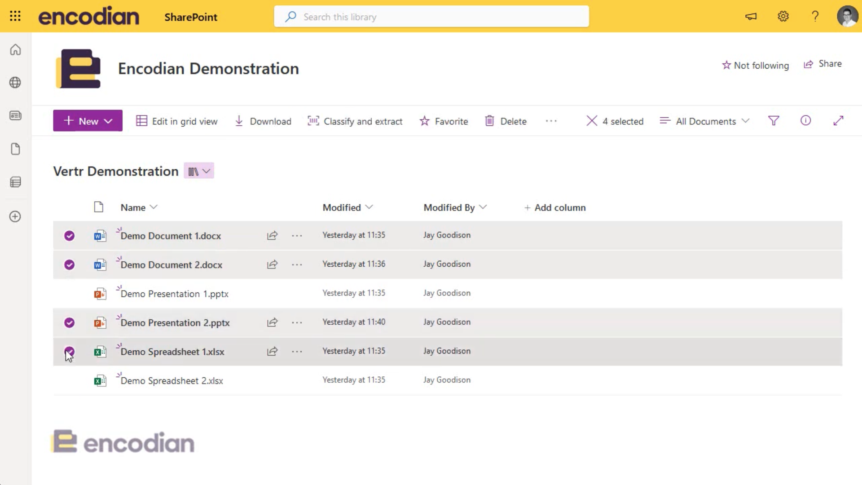Deselect Demo Spreadsheet 1.xlsx checkmark
Screen dimensions: 862x485
69,351
